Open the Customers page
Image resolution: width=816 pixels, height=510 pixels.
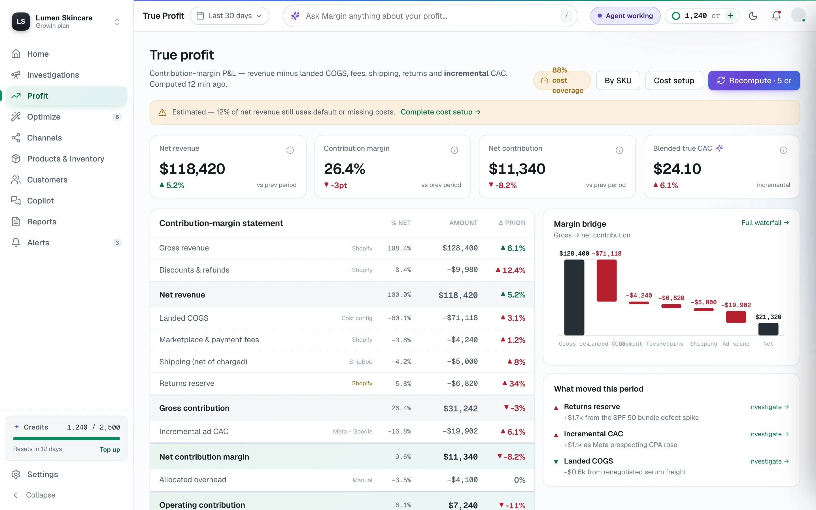click(x=66, y=180)
